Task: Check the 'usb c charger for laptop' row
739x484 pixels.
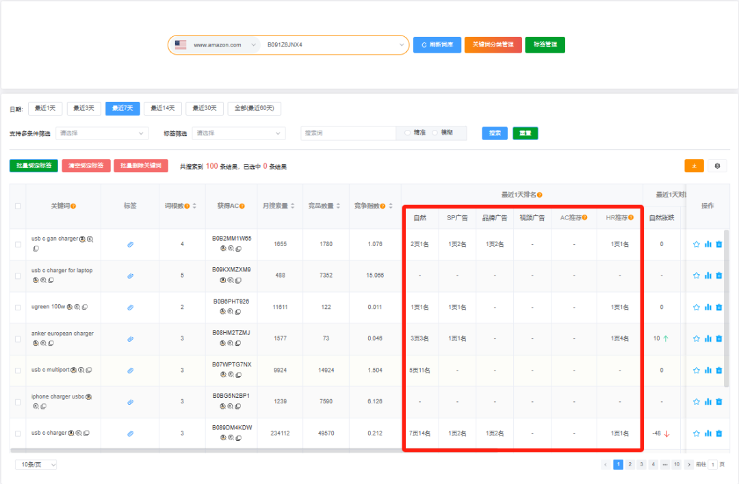Action: pos(18,275)
